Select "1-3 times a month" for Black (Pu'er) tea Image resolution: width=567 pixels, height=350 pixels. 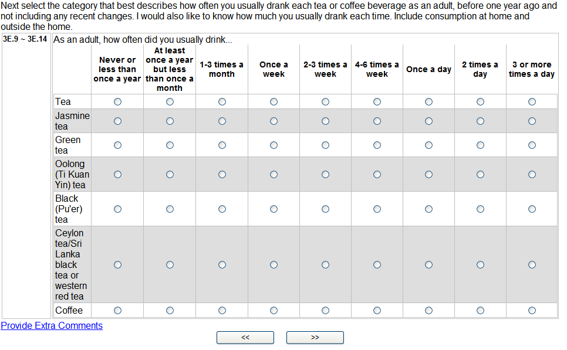[x=222, y=209]
